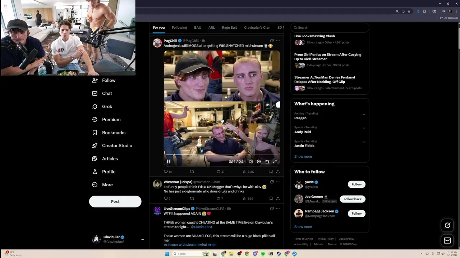Viewport: 460px width, 258px height.
Task: Toggle picture-in-picture on the video
Action: [267, 162]
